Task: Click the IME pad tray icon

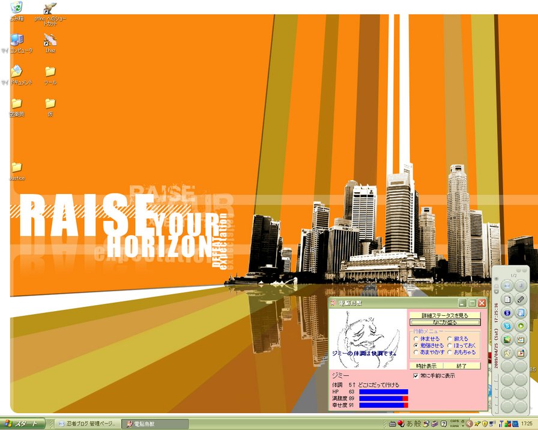Action: (426, 424)
